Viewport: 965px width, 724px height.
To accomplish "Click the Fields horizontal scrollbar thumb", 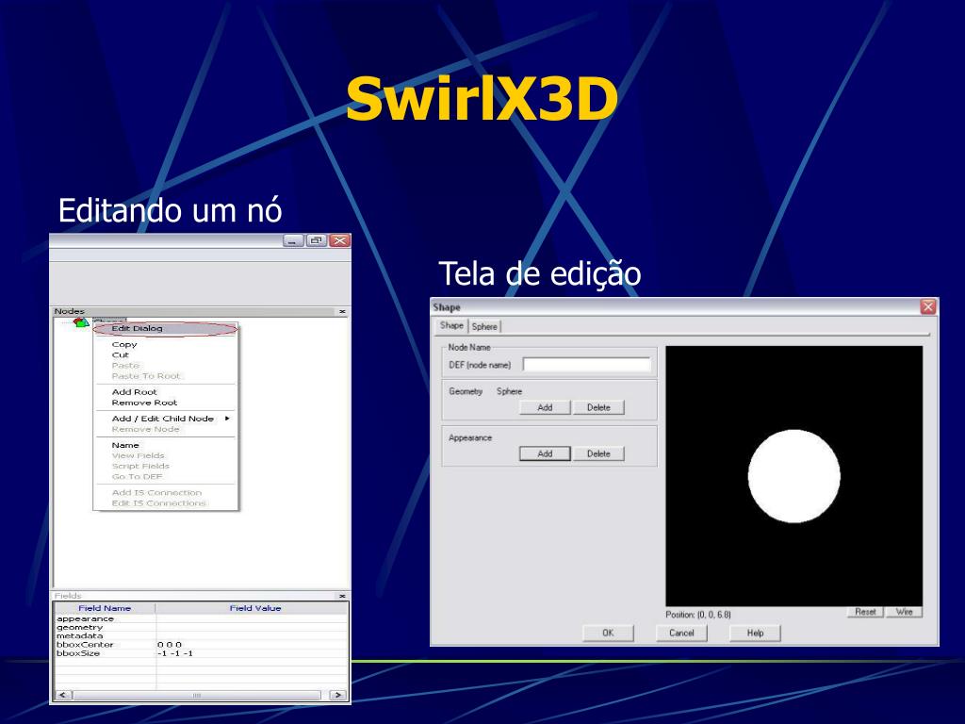I will coord(197,695).
